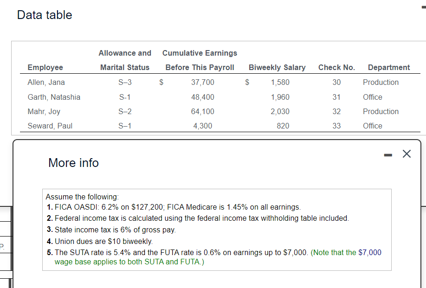Click the Allen, Jana employee cell

coord(46,82)
